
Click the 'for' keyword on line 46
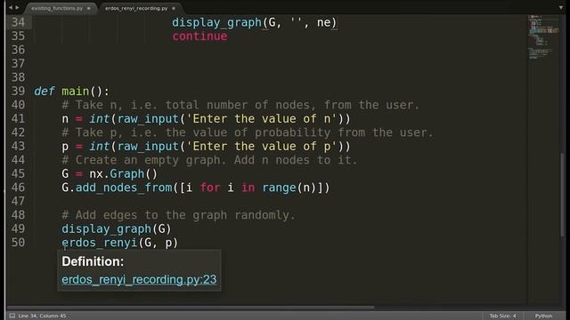tap(210, 188)
